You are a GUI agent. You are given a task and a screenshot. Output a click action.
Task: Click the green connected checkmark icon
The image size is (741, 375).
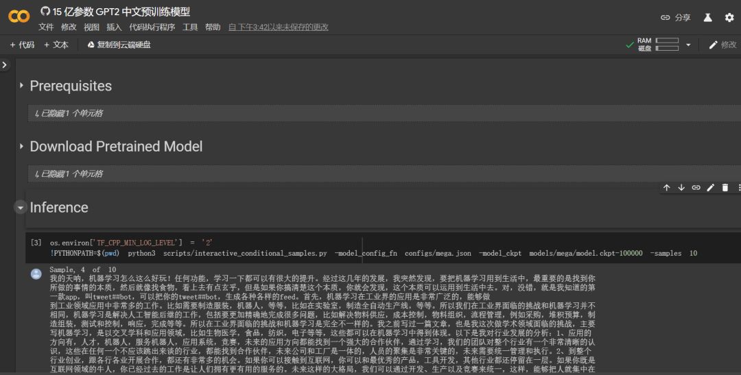[629, 45]
